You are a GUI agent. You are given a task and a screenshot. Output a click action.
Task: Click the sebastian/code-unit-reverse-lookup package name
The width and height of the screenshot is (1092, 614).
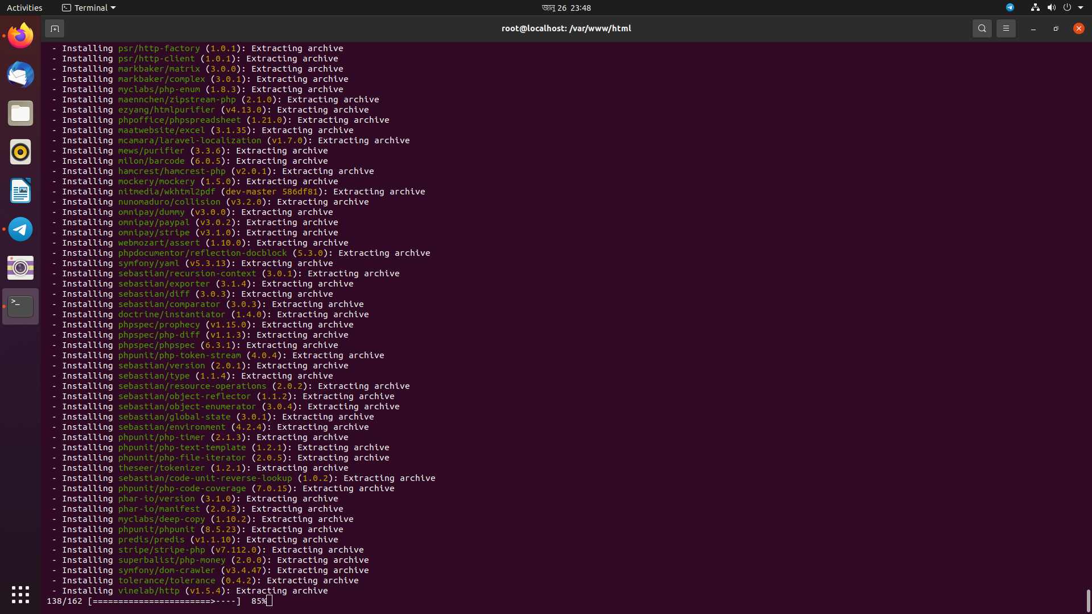[x=205, y=478]
